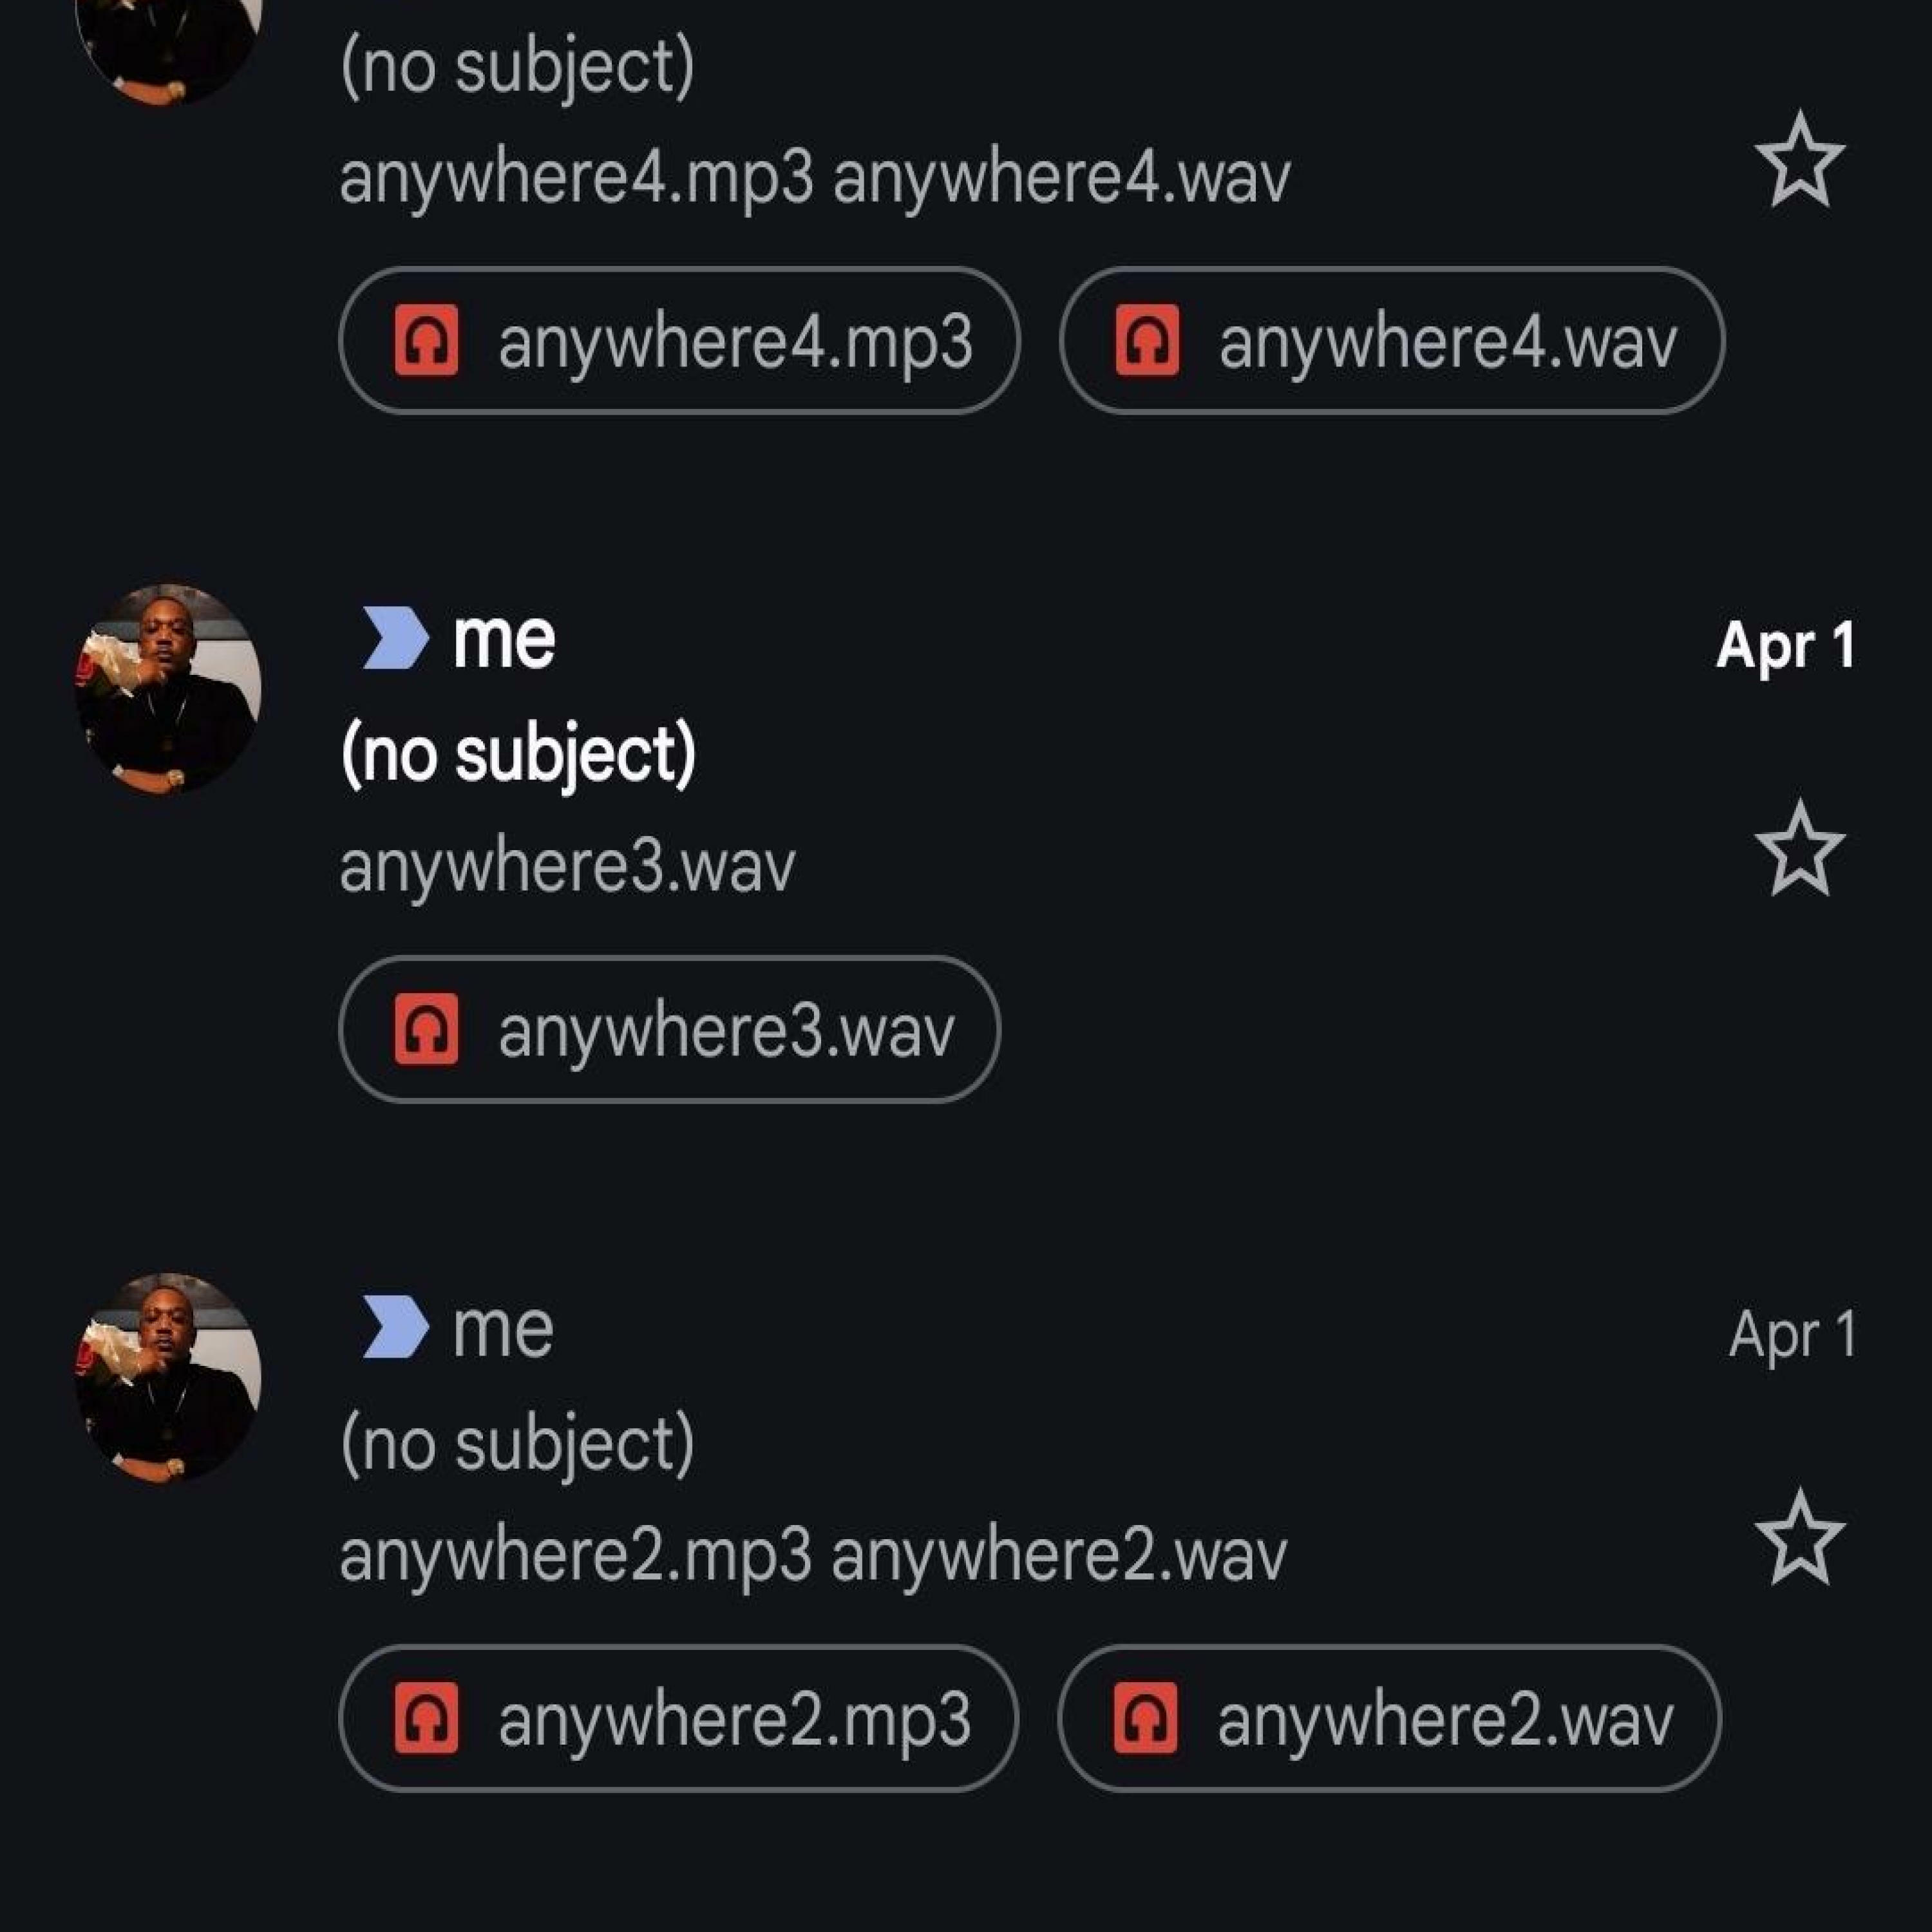Star the anywhere2 email
The height and width of the screenshot is (1932, 1932).
1799,1538
